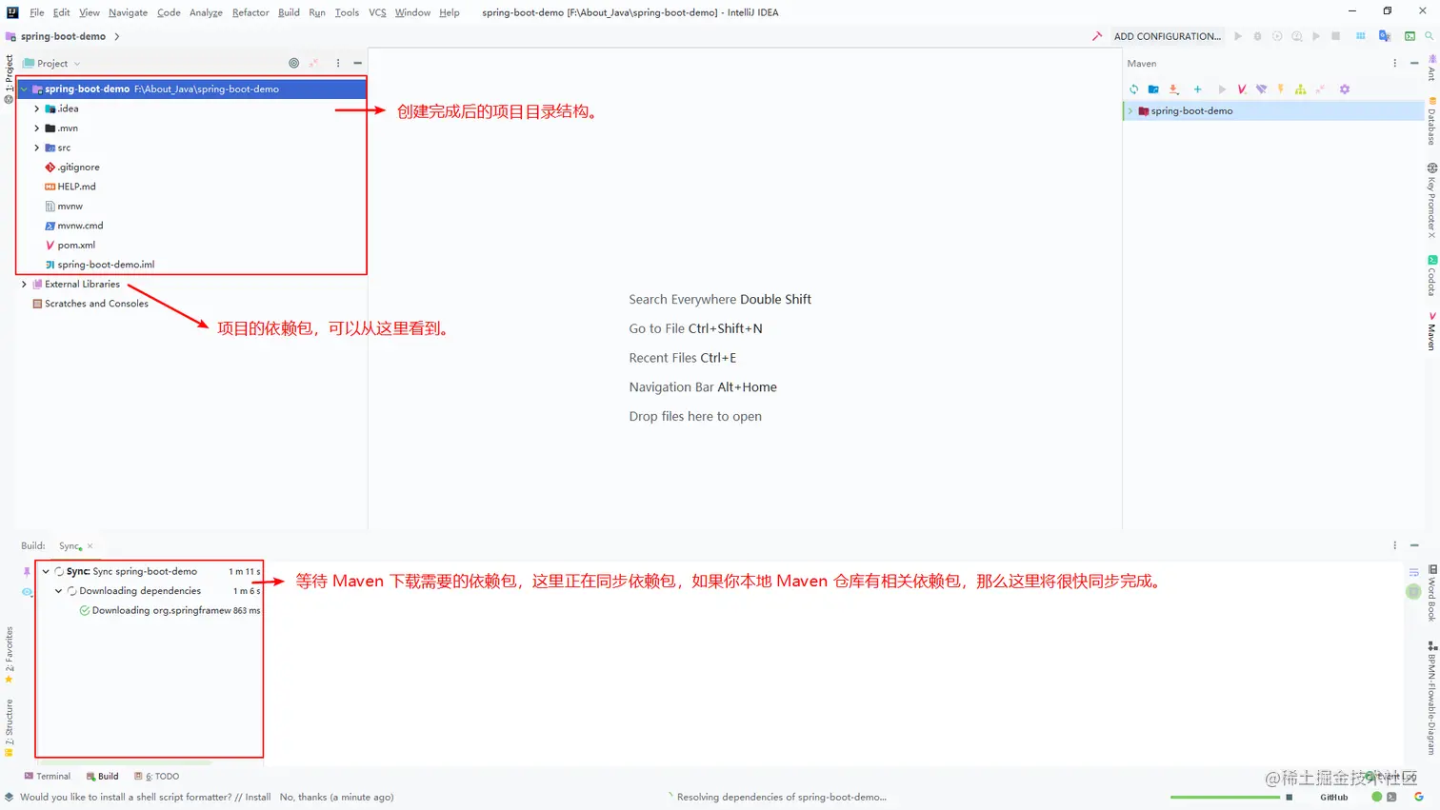This screenshot has width=1440, height=810.
Task: Open Maven panel options three-dot menu
Action: [1395, 64]
